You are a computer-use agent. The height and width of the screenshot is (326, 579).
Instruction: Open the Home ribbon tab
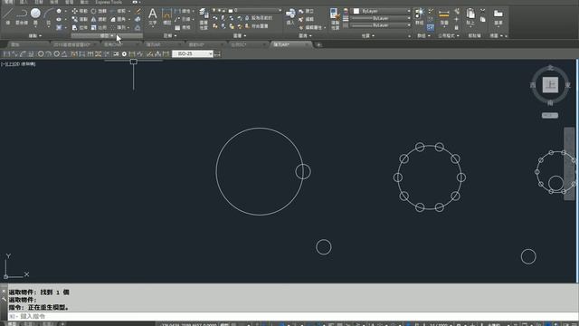8,2
